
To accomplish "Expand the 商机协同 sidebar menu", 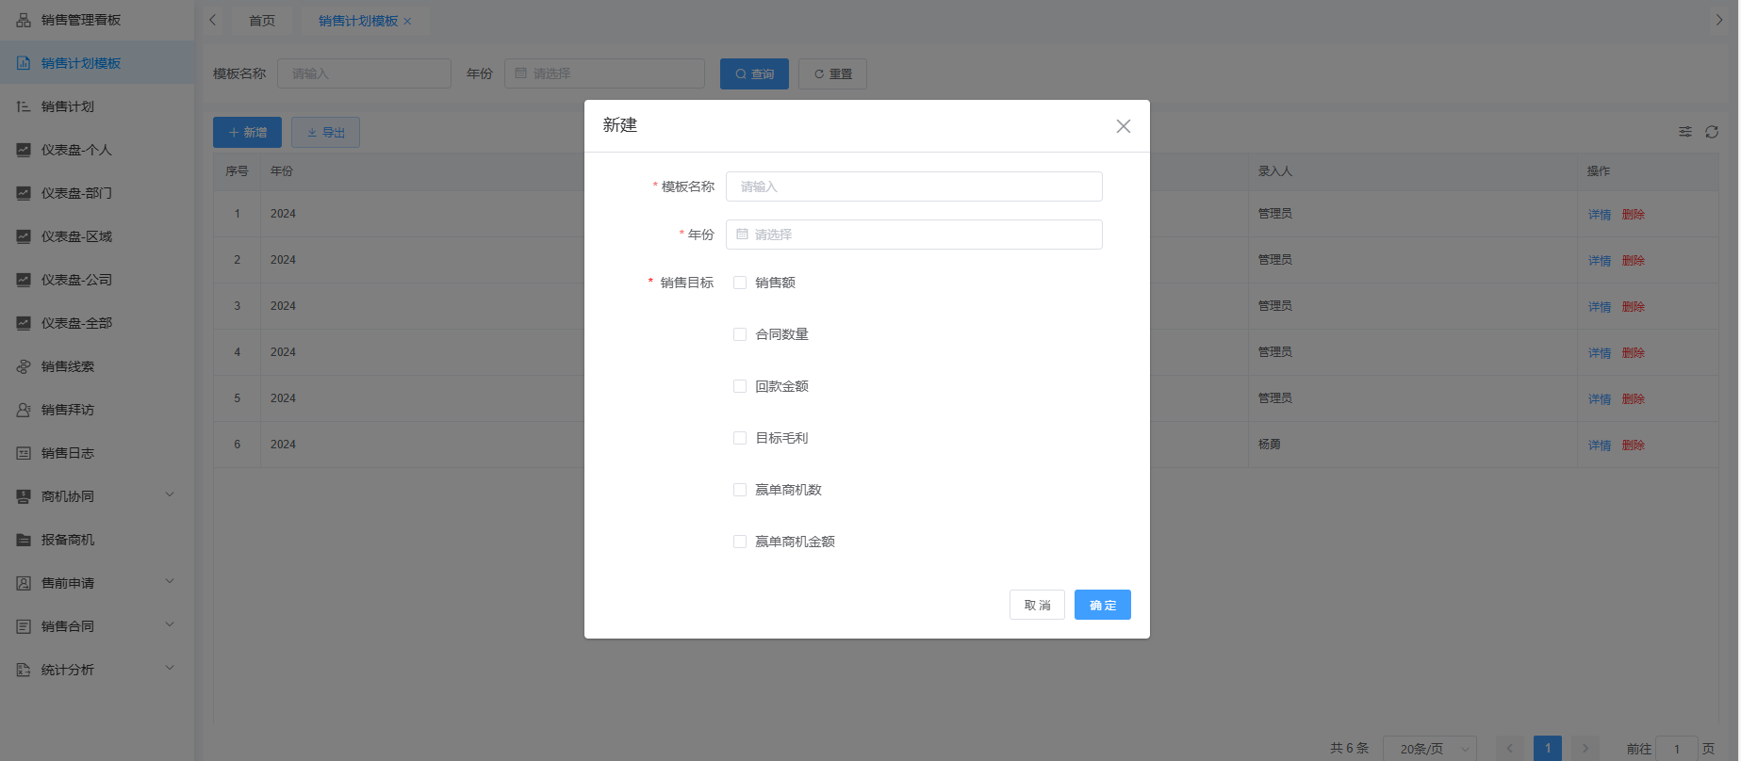I will (x=170, y=495).
